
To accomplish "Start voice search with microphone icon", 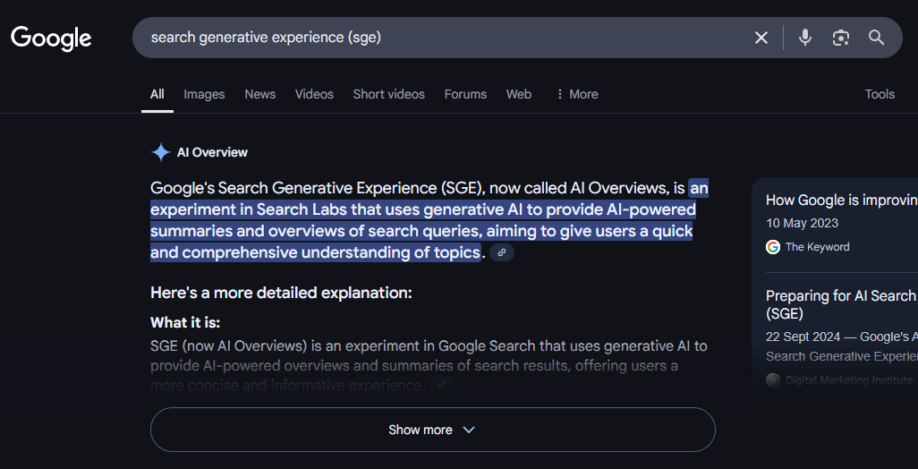I will point(805,38).
